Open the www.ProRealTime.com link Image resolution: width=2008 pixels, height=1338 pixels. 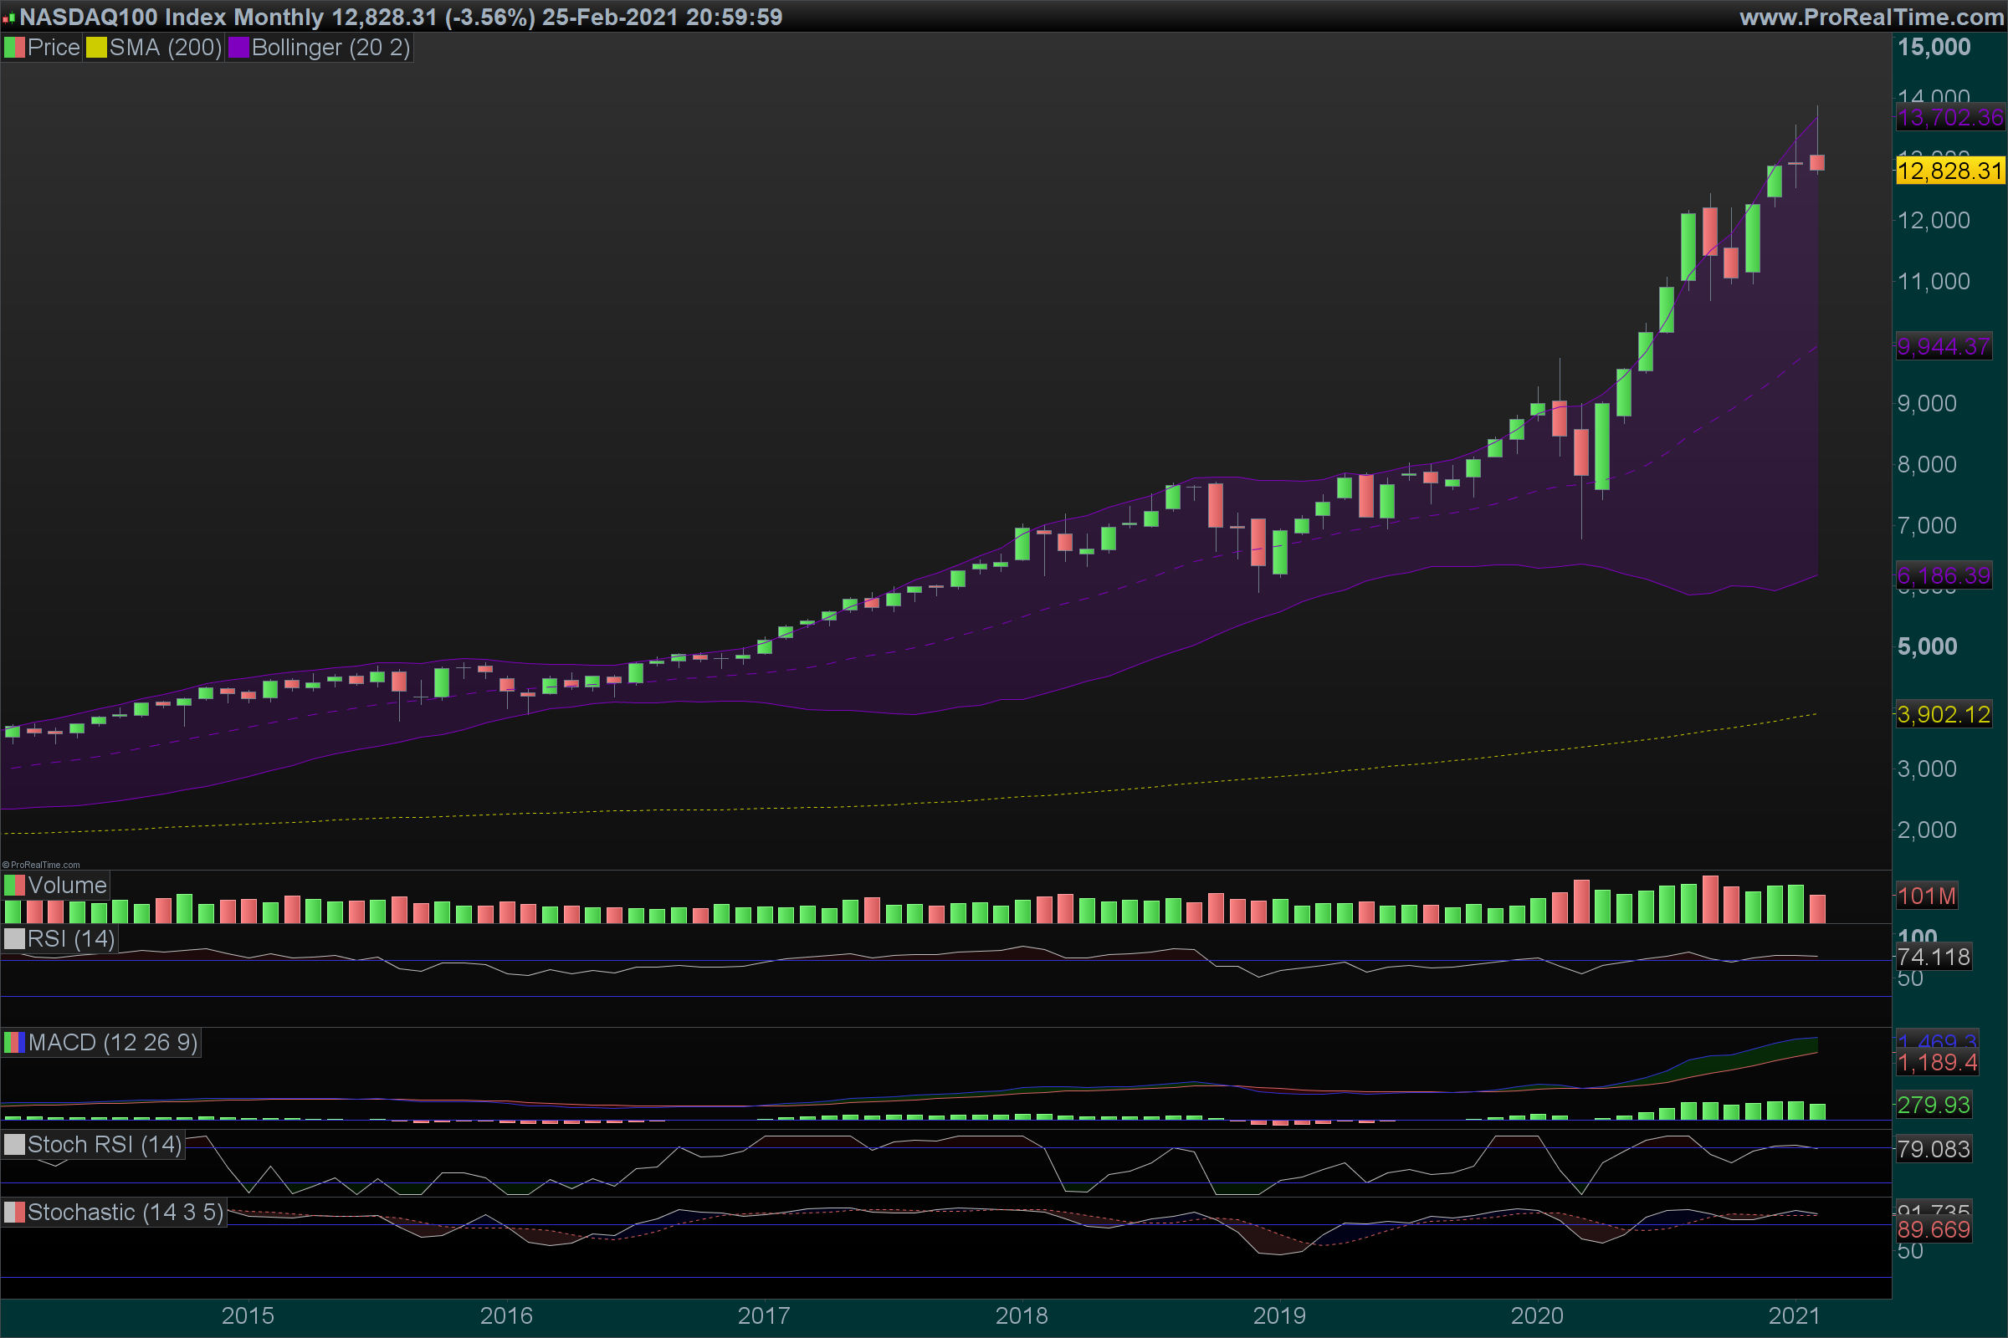pos(1871,17)
